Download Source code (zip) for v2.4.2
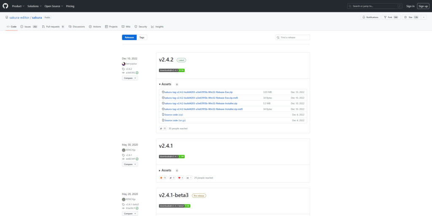Screen dimensions: 432x216 173,115
